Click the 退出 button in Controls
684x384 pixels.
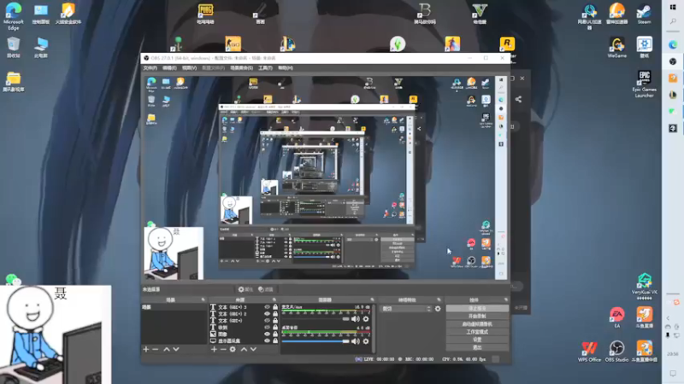477,347
